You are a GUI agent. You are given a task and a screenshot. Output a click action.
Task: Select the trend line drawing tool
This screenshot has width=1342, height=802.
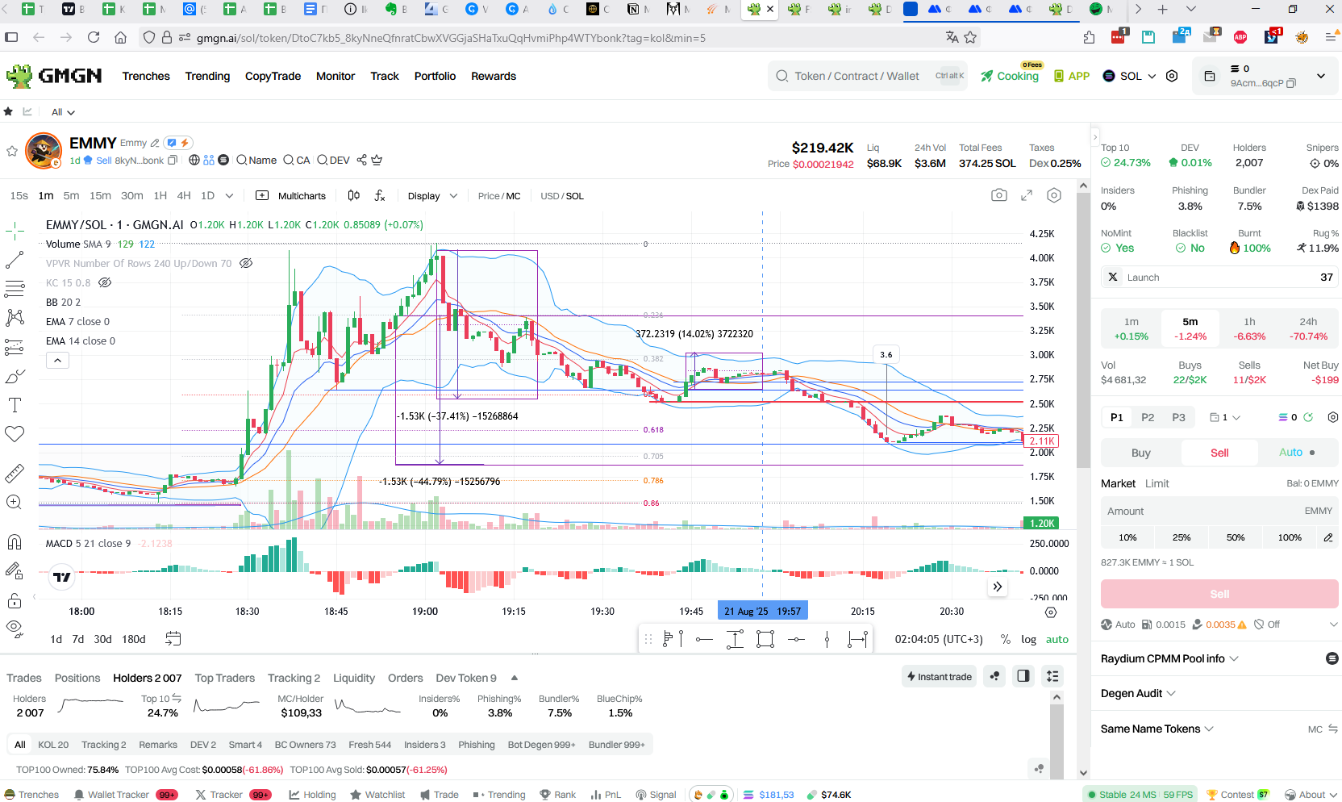pyautogui.click(x=15, y=260)
